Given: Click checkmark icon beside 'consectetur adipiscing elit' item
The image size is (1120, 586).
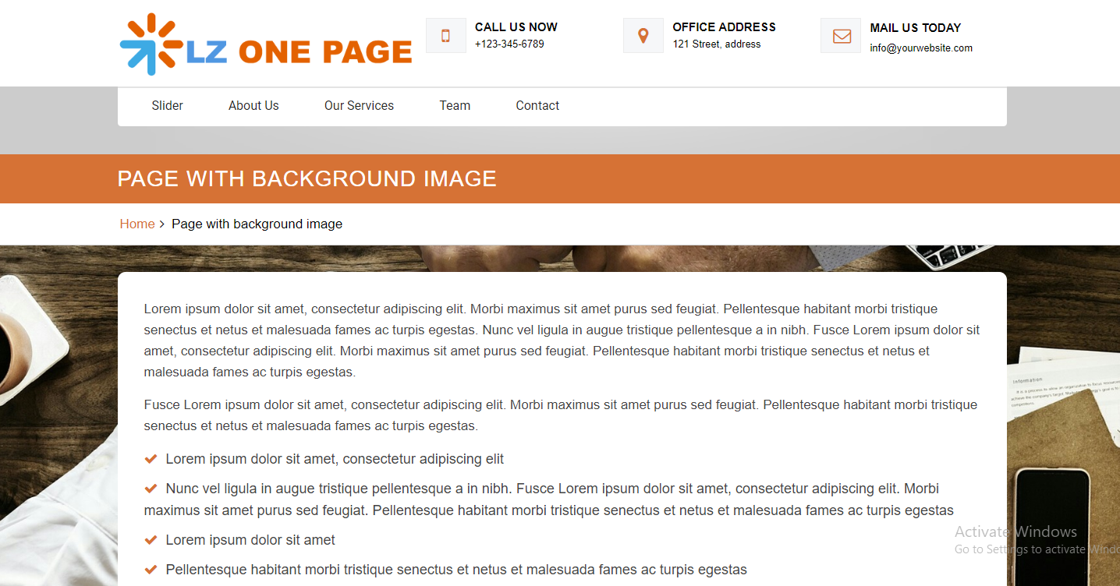Looking at the screenshot, I should coord(151,460).
